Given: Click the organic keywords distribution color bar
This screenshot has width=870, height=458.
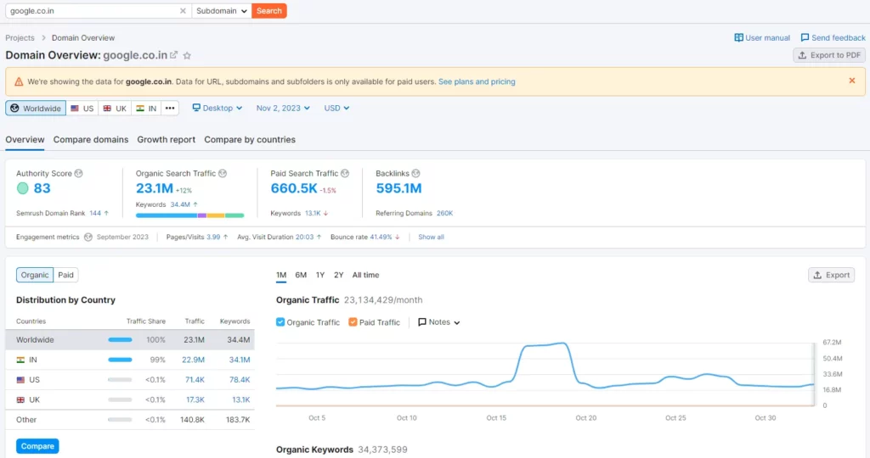Looking at the screenshot, I should (x=189, y=215).
